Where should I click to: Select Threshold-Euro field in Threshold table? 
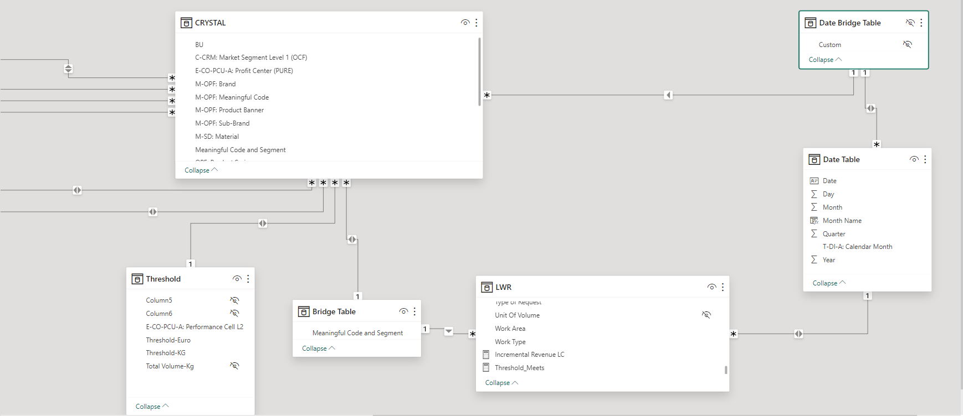(x=168, y=340)
